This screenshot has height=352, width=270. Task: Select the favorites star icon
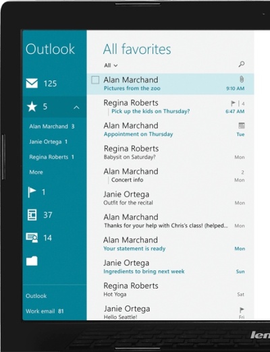click(32, 107)
